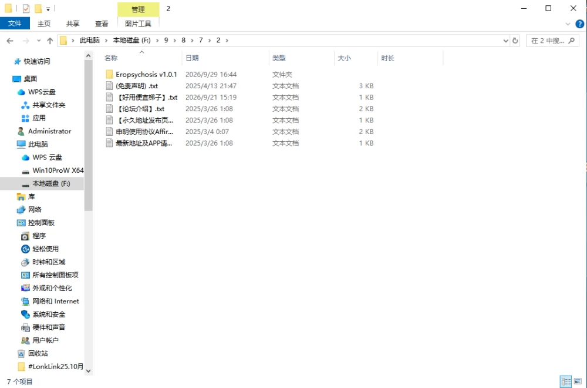Open 外观和个性化 in the sidebar
Viewport: 587px width, 388px height.
(52, 288)
